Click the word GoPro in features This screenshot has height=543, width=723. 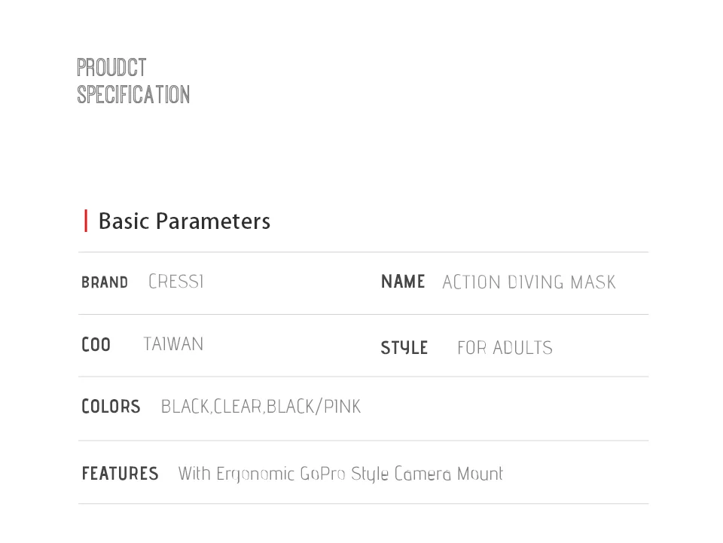(x=323, y=474)
